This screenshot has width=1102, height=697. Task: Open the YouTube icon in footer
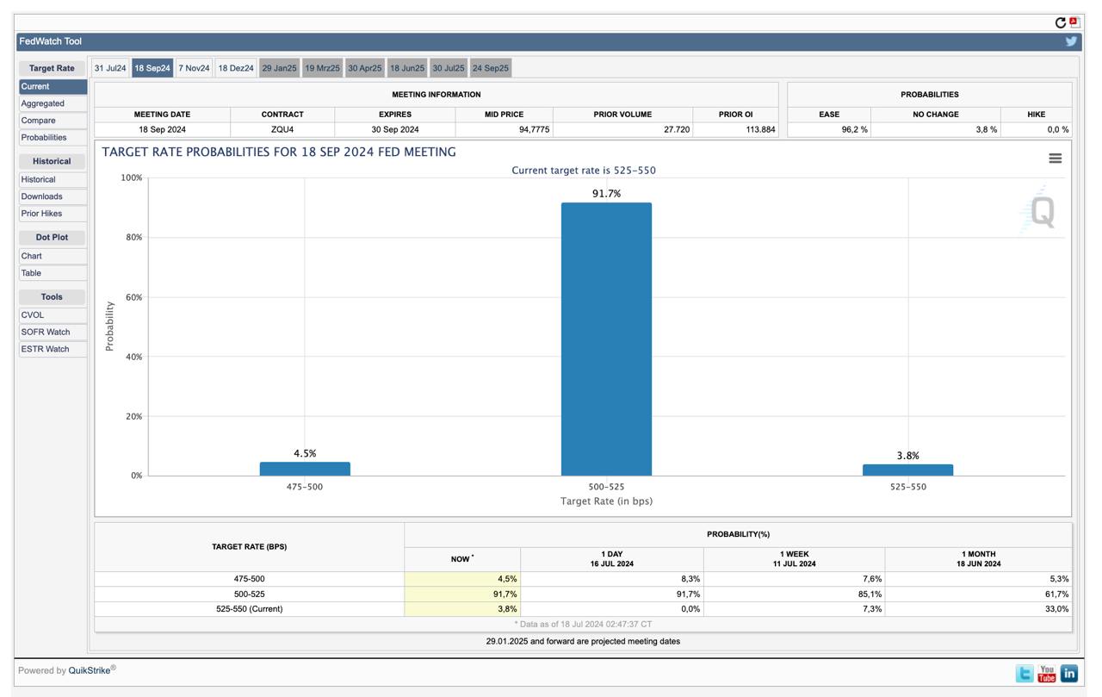tap(1046, 674)
